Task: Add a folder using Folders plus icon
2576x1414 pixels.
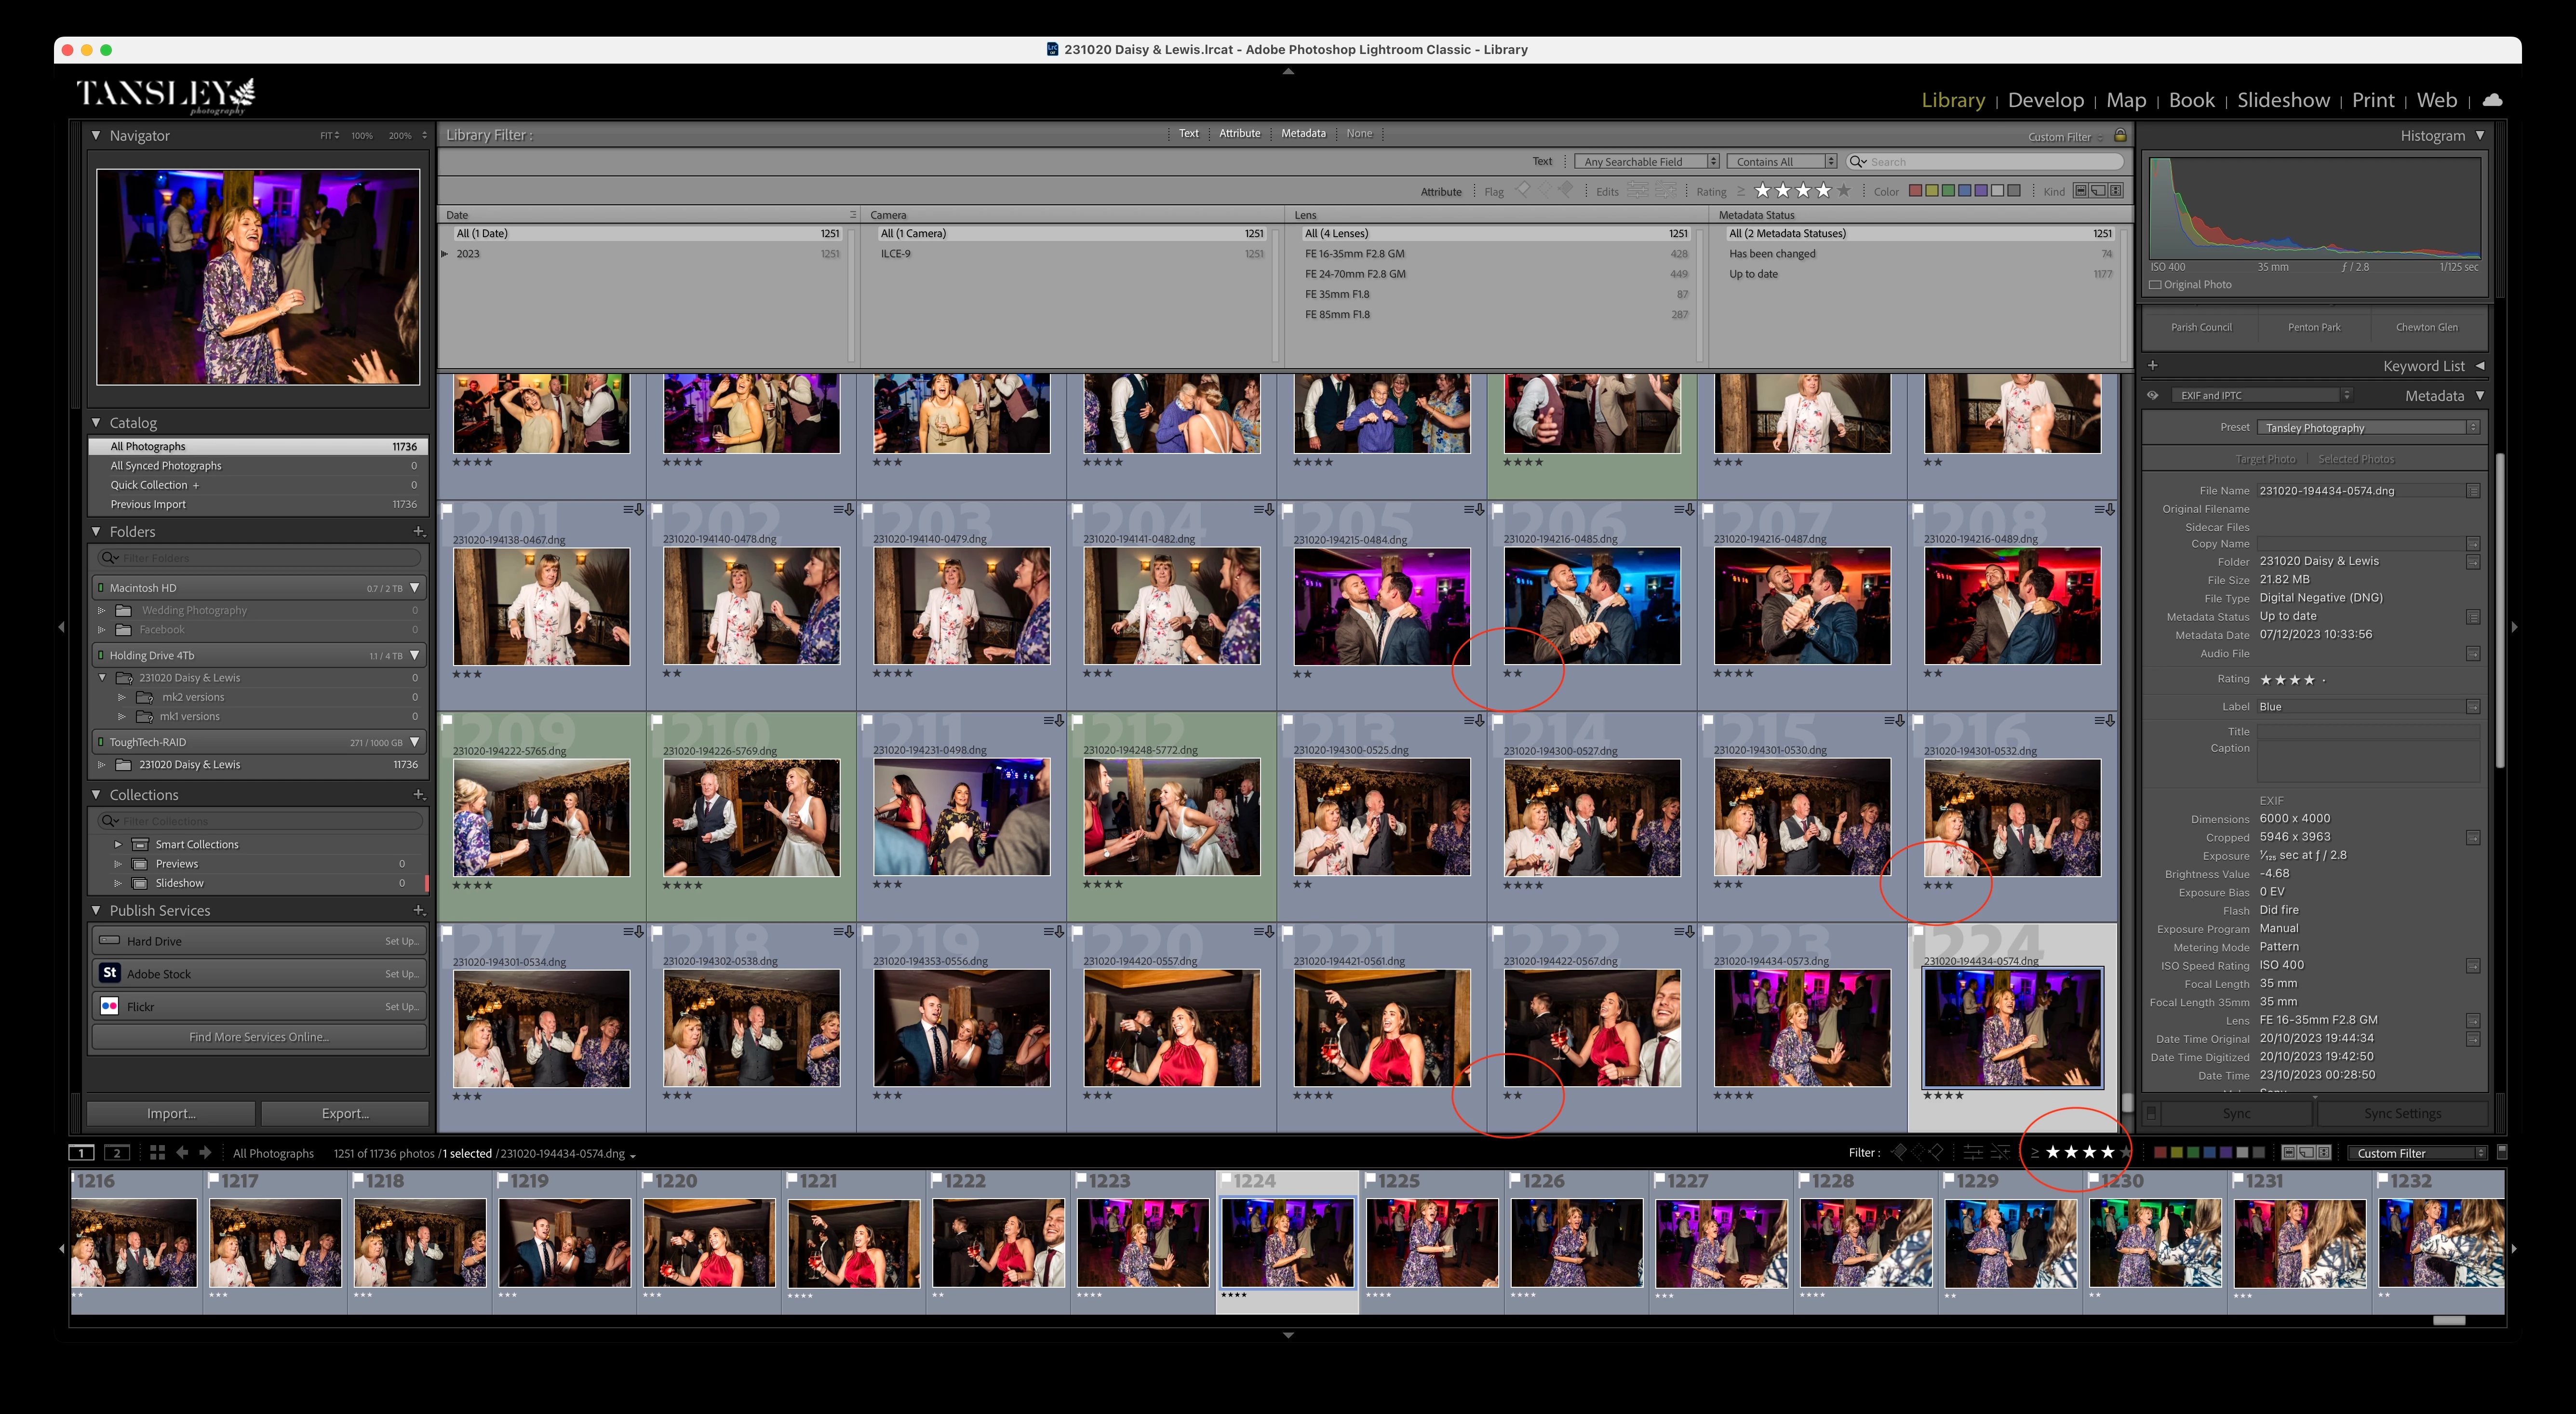Action: coord(418,532)
